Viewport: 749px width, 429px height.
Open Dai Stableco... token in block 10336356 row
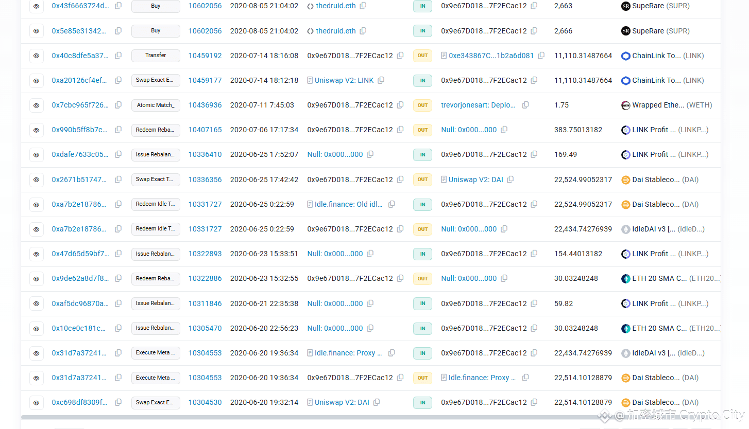coord(666,180)
